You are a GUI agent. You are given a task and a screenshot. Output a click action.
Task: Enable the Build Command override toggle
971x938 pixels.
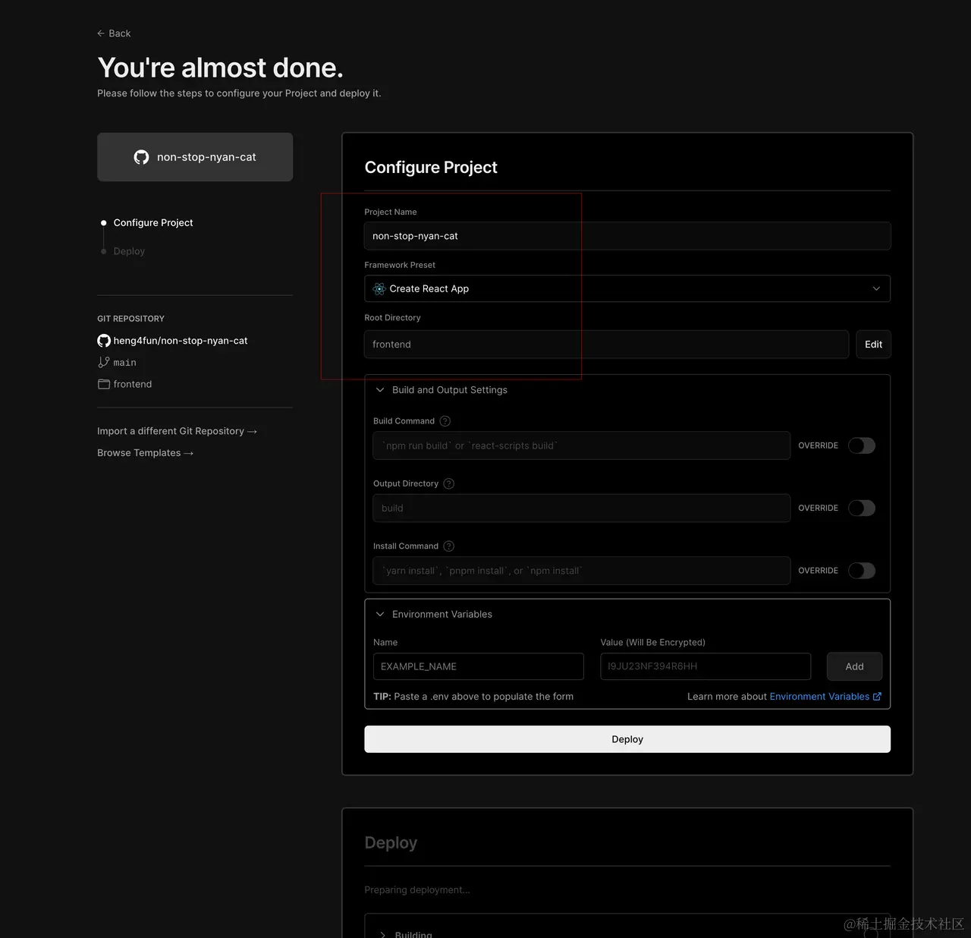click(862, 445)
